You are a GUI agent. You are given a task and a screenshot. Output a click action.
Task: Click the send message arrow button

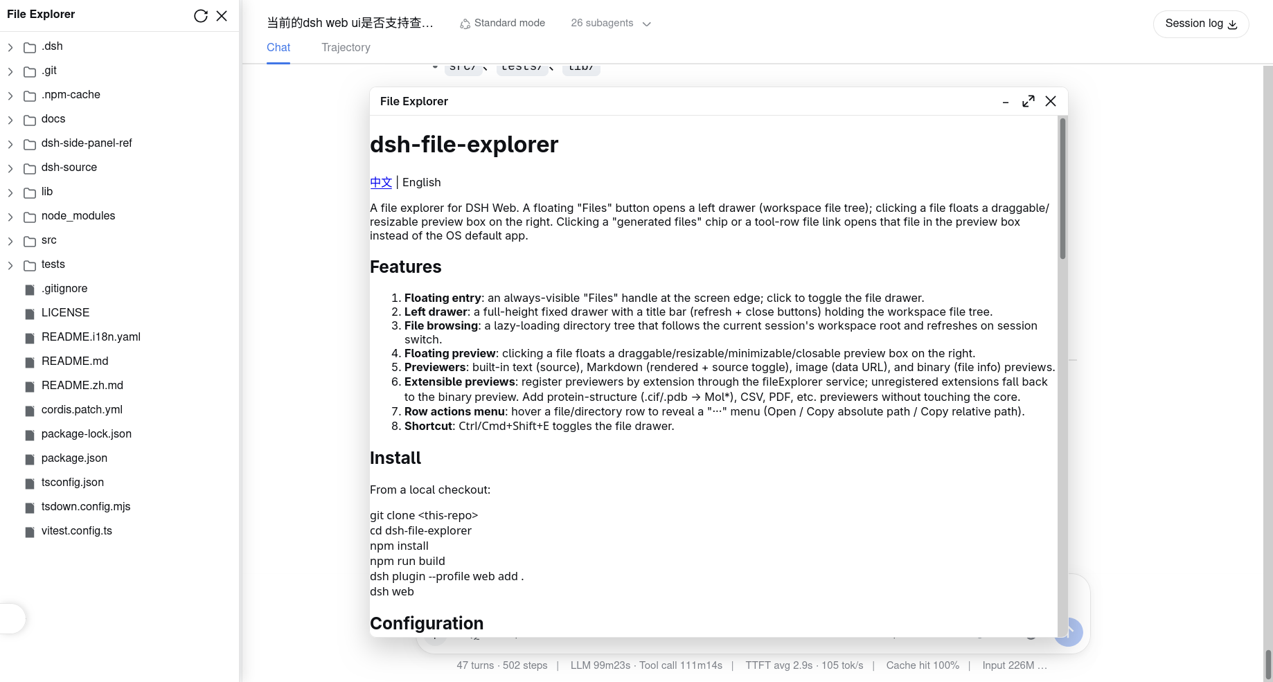click(x=1069, y=632)
